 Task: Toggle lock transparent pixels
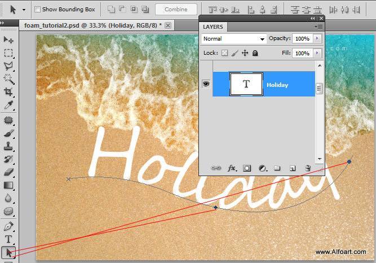pyautogui.click(x=224, y=53)
